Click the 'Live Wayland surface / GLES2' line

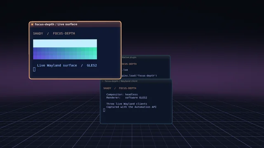[x=67, y=65]
